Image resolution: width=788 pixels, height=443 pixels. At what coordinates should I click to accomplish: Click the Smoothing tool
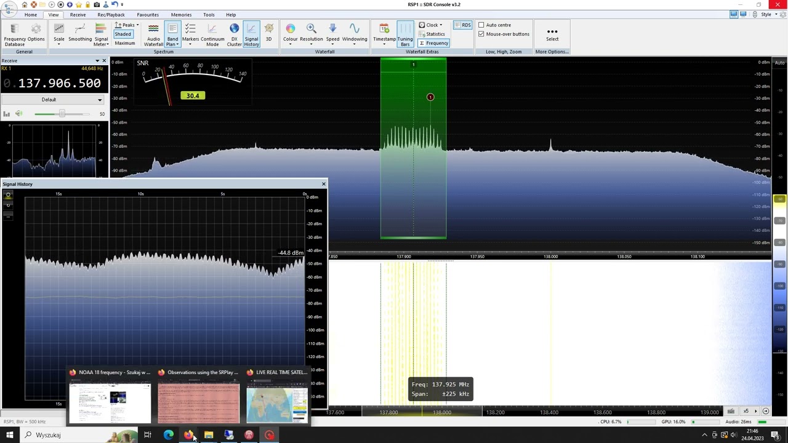pyautogui.click(x=80, y=33)
